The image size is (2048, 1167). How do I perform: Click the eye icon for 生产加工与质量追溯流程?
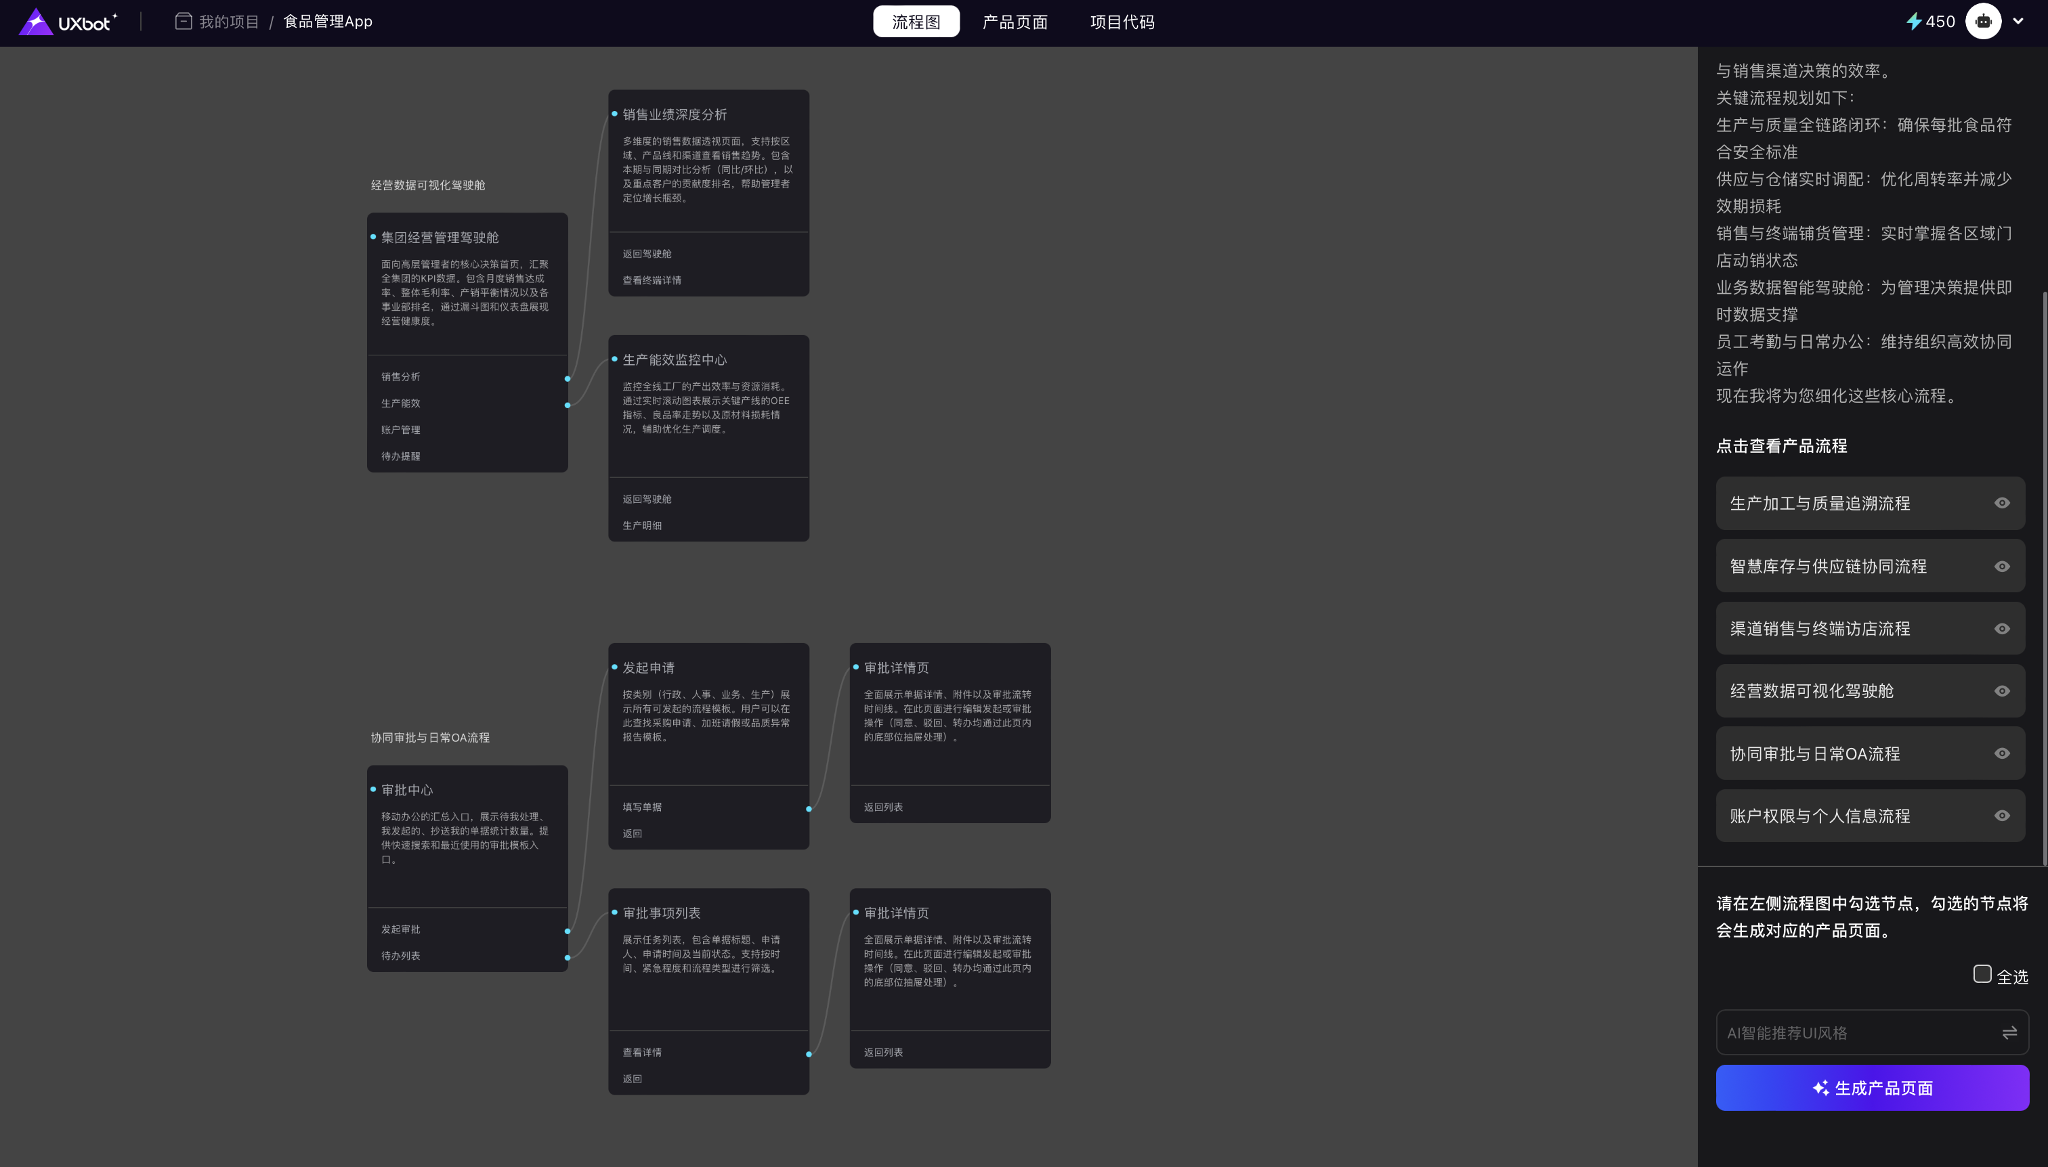click(x=2001, y=504)
